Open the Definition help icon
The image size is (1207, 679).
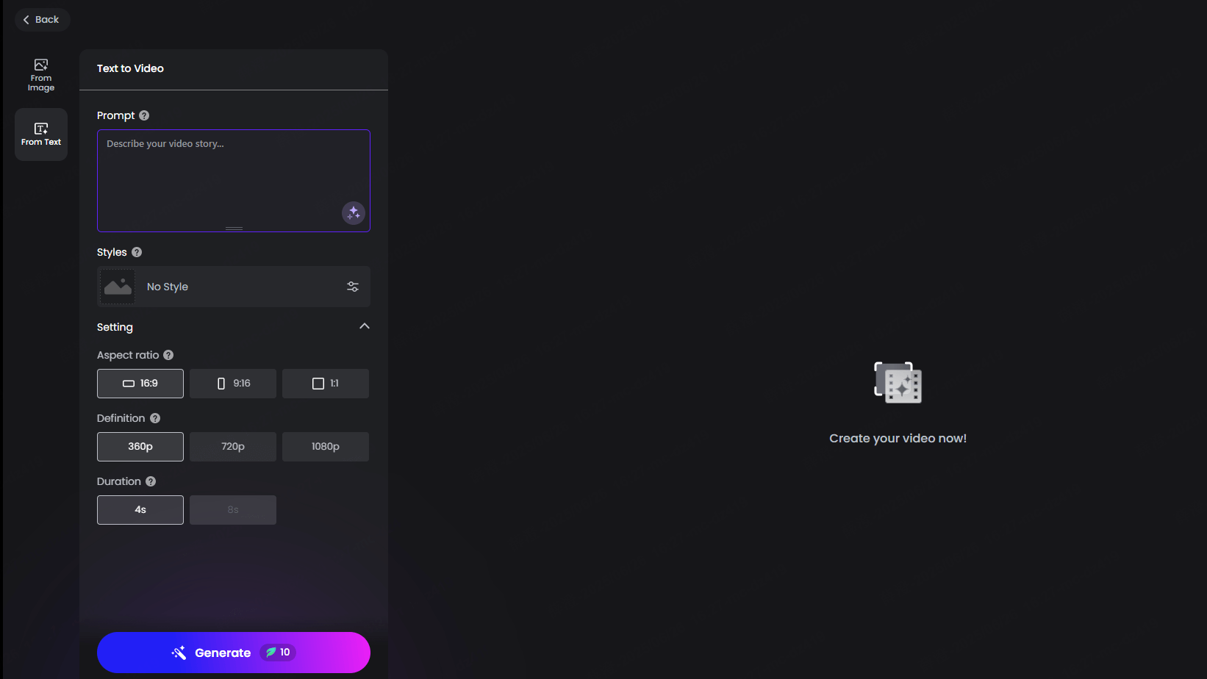155,418
